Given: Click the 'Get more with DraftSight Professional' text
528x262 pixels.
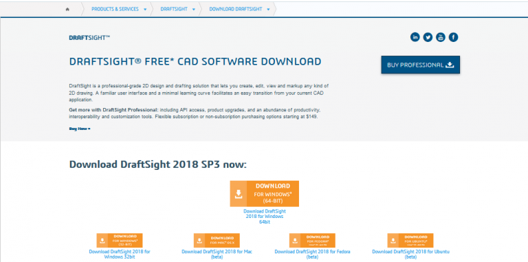Looking at the screenshot, I should tap(113, 110).
